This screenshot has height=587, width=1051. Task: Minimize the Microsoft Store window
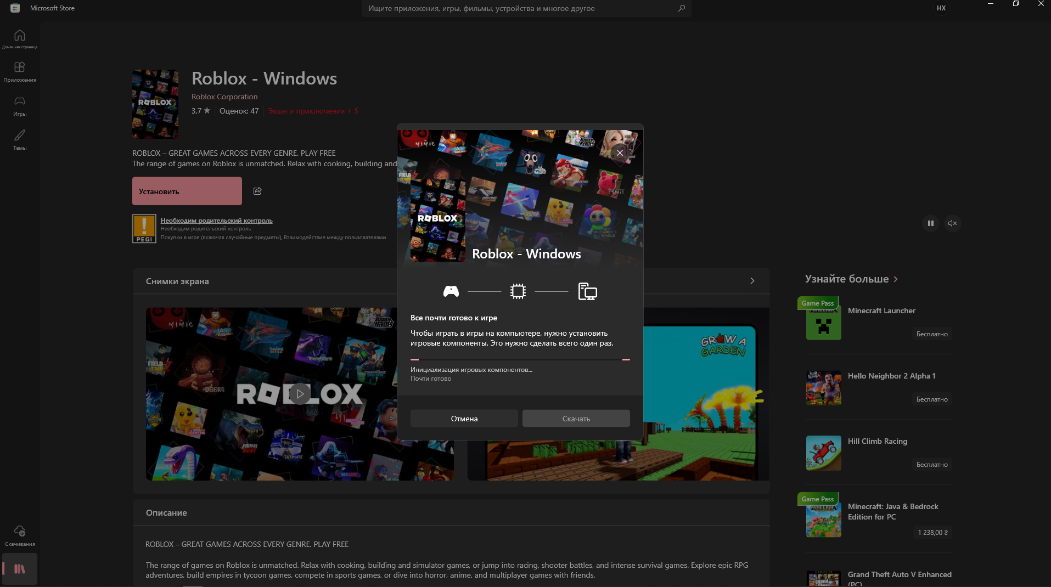pyautogui.click(x=991, y=4)
